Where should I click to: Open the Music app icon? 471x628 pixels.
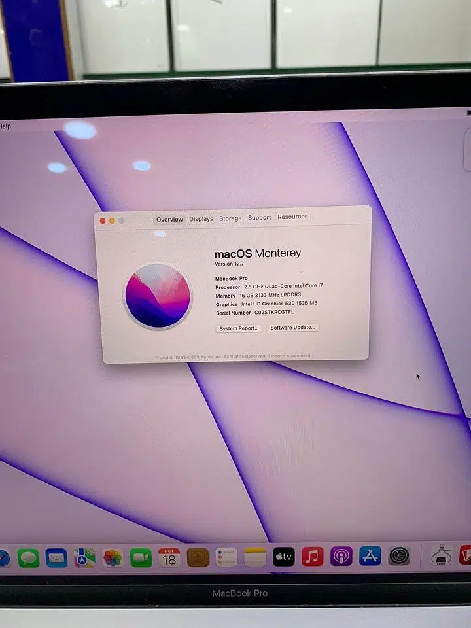click(313, 556)
